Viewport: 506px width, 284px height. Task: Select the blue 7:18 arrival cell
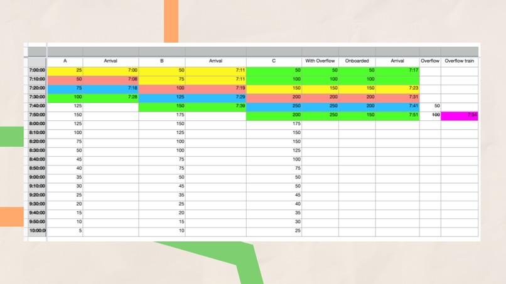pos(110,88)
